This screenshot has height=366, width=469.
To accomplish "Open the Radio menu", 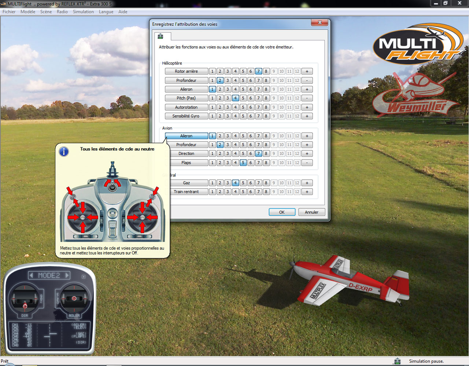I will (62, 12).
